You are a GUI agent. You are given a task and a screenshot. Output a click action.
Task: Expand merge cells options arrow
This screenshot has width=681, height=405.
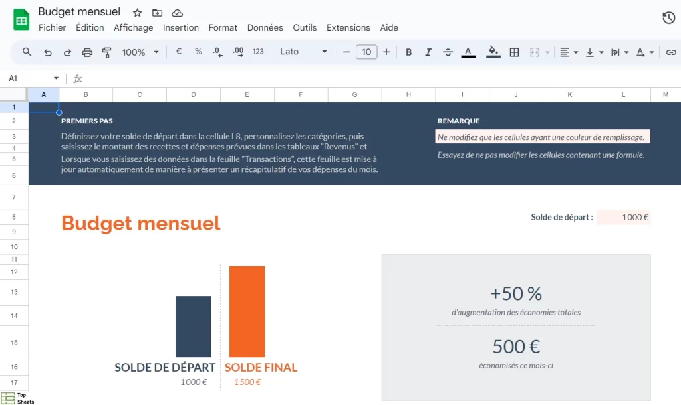coord(547,52)
